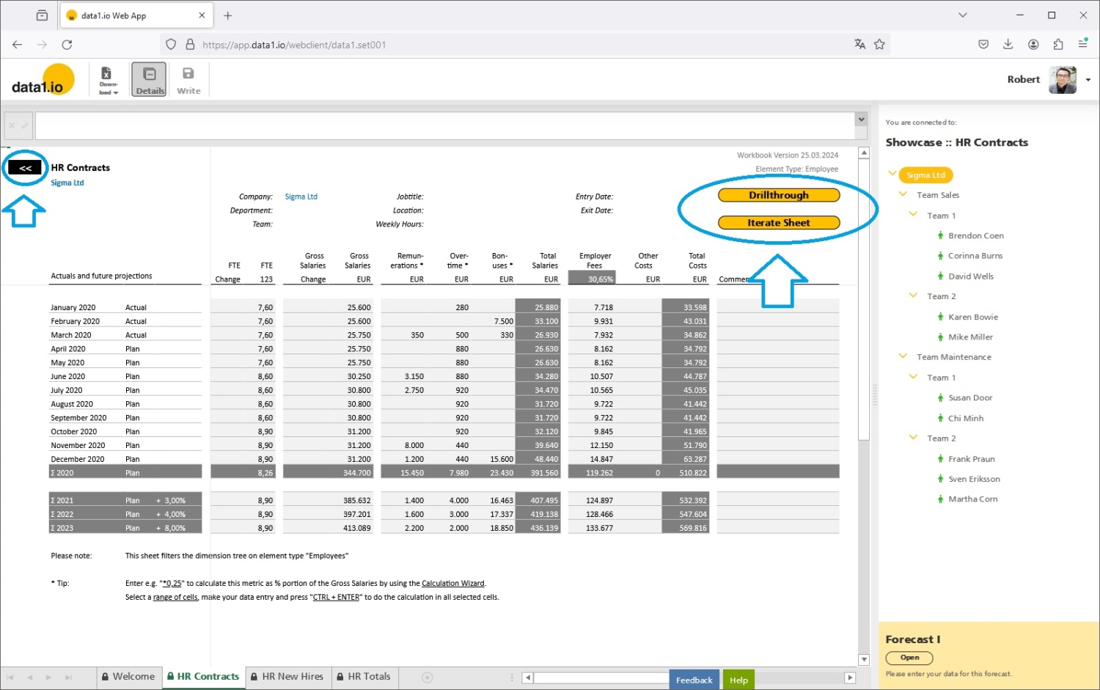Open the data1.io logo home
Viewport: 1100px width, 690px height.
coord(43,80)
